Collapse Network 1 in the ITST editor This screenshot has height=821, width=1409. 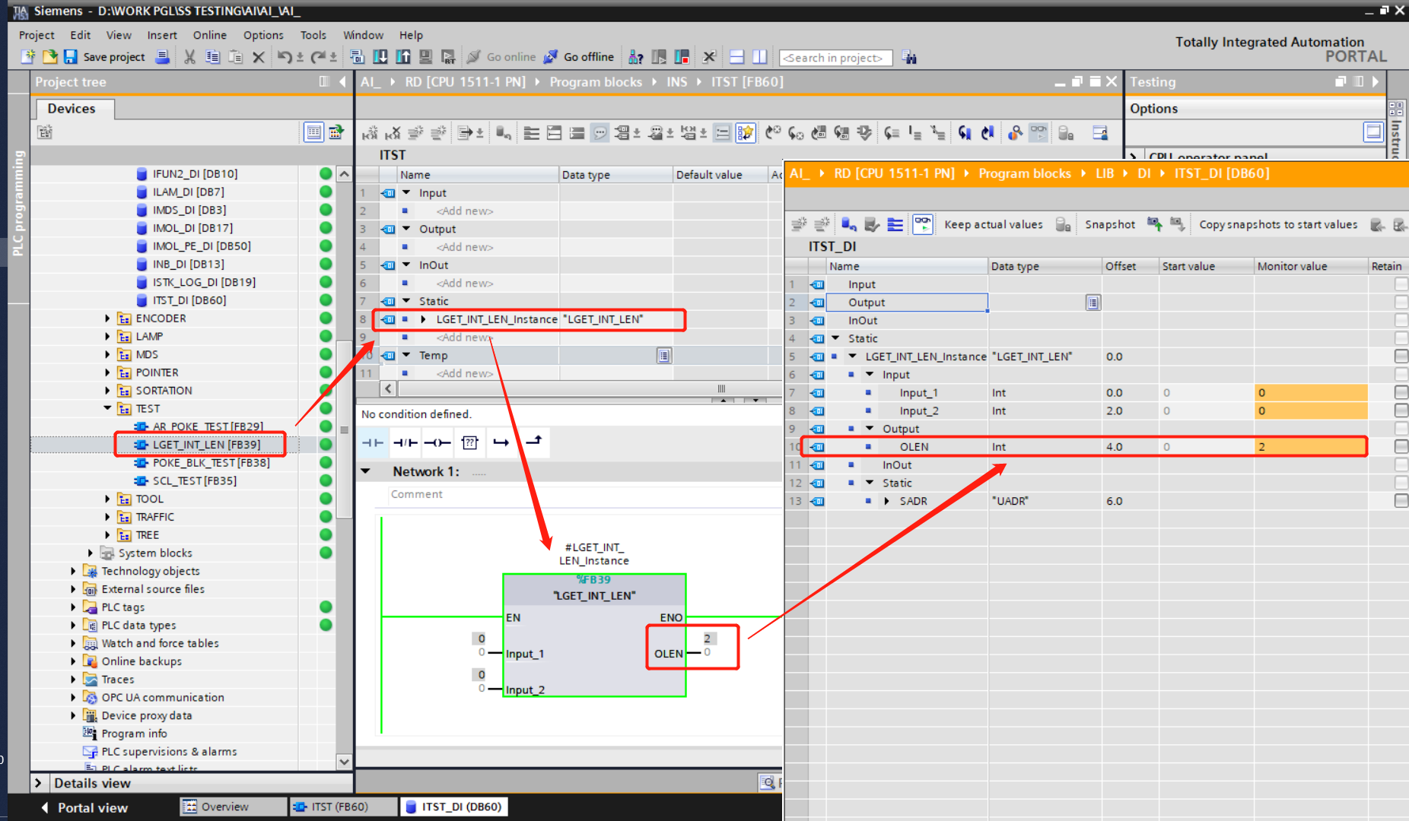[x=366, y=471]
